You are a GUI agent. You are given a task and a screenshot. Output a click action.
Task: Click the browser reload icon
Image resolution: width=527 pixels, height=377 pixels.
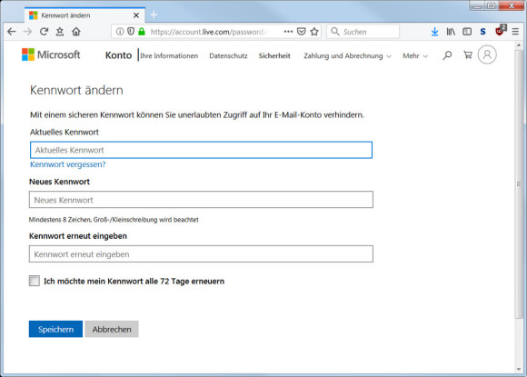pos(44,32)
